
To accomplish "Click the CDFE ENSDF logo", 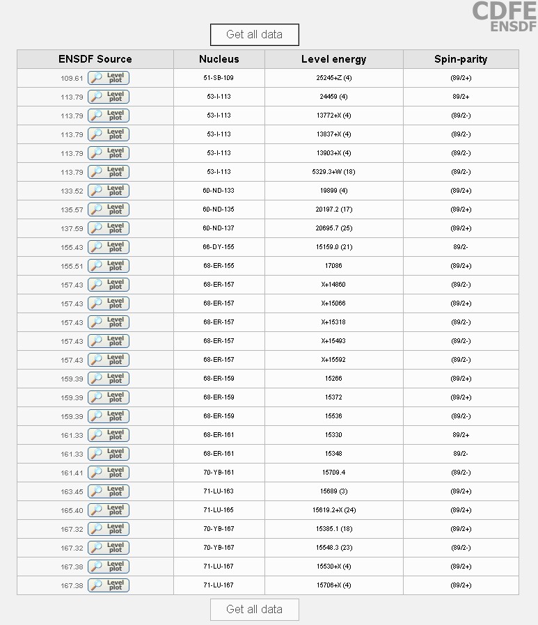I will [505, 16].
